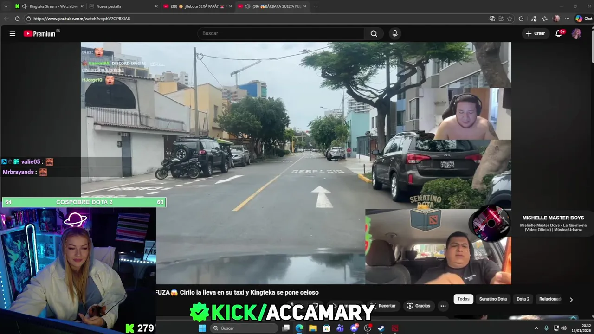The height and width of the screenshot is (334, 594).
Task: Click the Gracias button
Action: (x=419, y=306)
